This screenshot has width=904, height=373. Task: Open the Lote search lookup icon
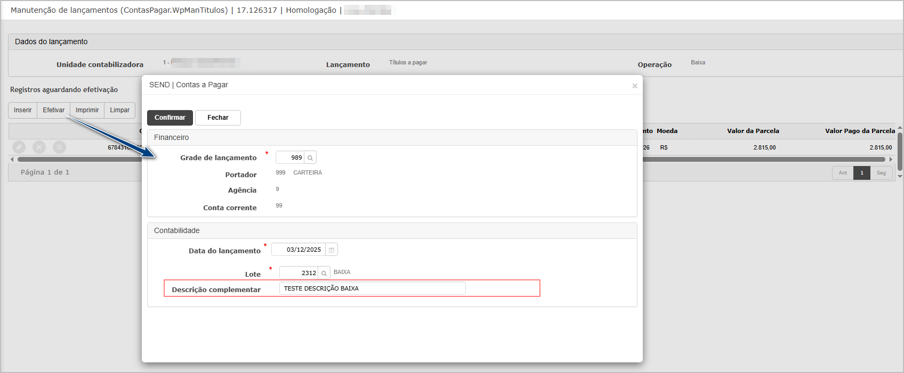point(324,273)
